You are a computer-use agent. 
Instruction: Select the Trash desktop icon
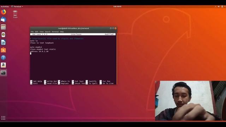(15, 14)
